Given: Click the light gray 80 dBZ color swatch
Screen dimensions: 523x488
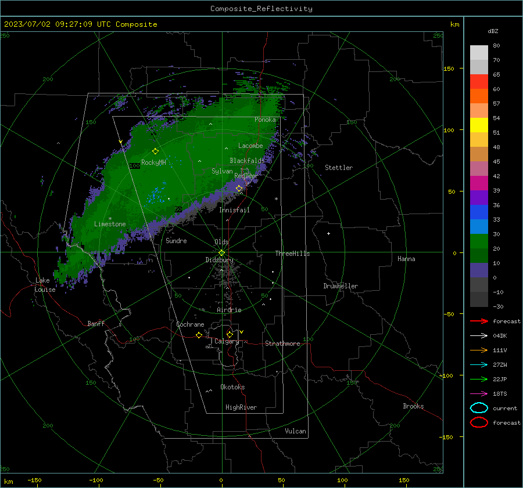Looking at the screenshot, I should (x=479, y=53).
